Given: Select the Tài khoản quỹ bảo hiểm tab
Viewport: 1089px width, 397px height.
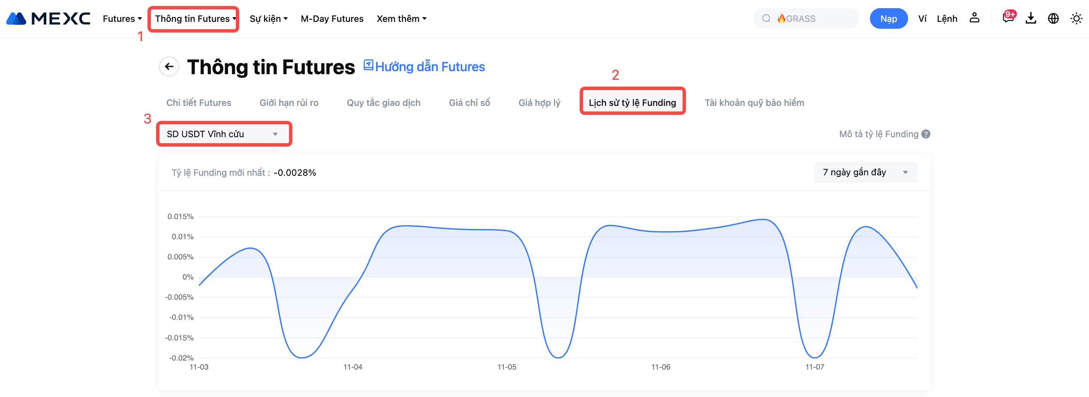Looking at the screenshot, I should (x=754, y=102).
